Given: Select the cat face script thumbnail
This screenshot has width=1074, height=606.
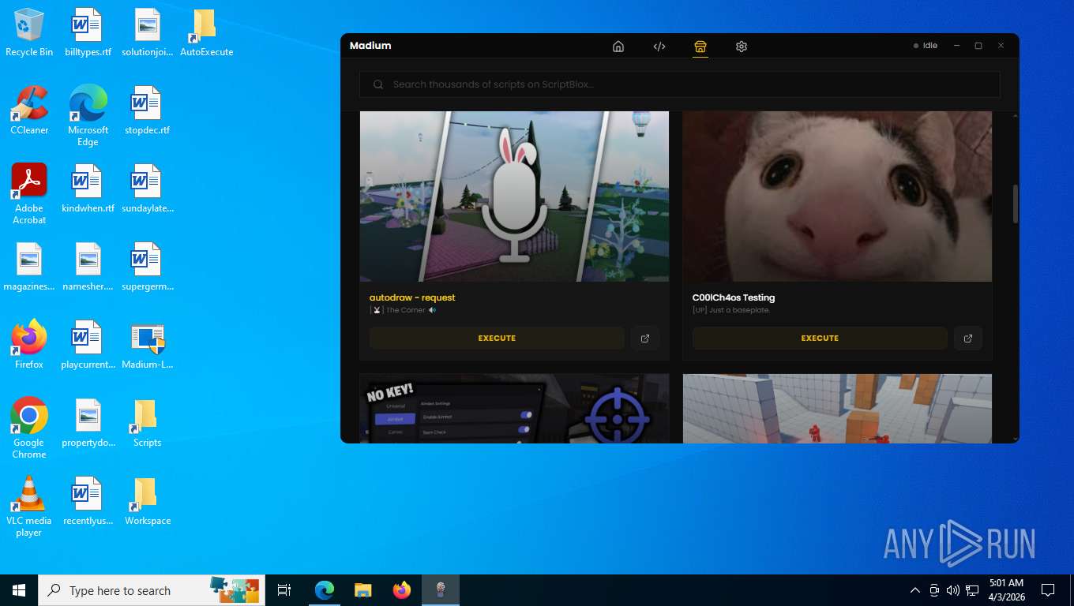Looking at the screenshot, I should 837,196.
